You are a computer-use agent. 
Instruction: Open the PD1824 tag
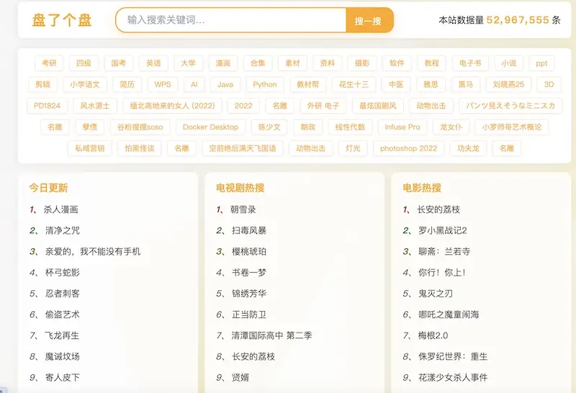47,106
